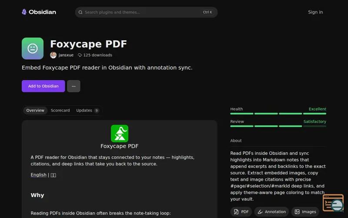Click the Ctrl K shortcut badge
This screenshot has width=348, height=218.
coord(207,12)
